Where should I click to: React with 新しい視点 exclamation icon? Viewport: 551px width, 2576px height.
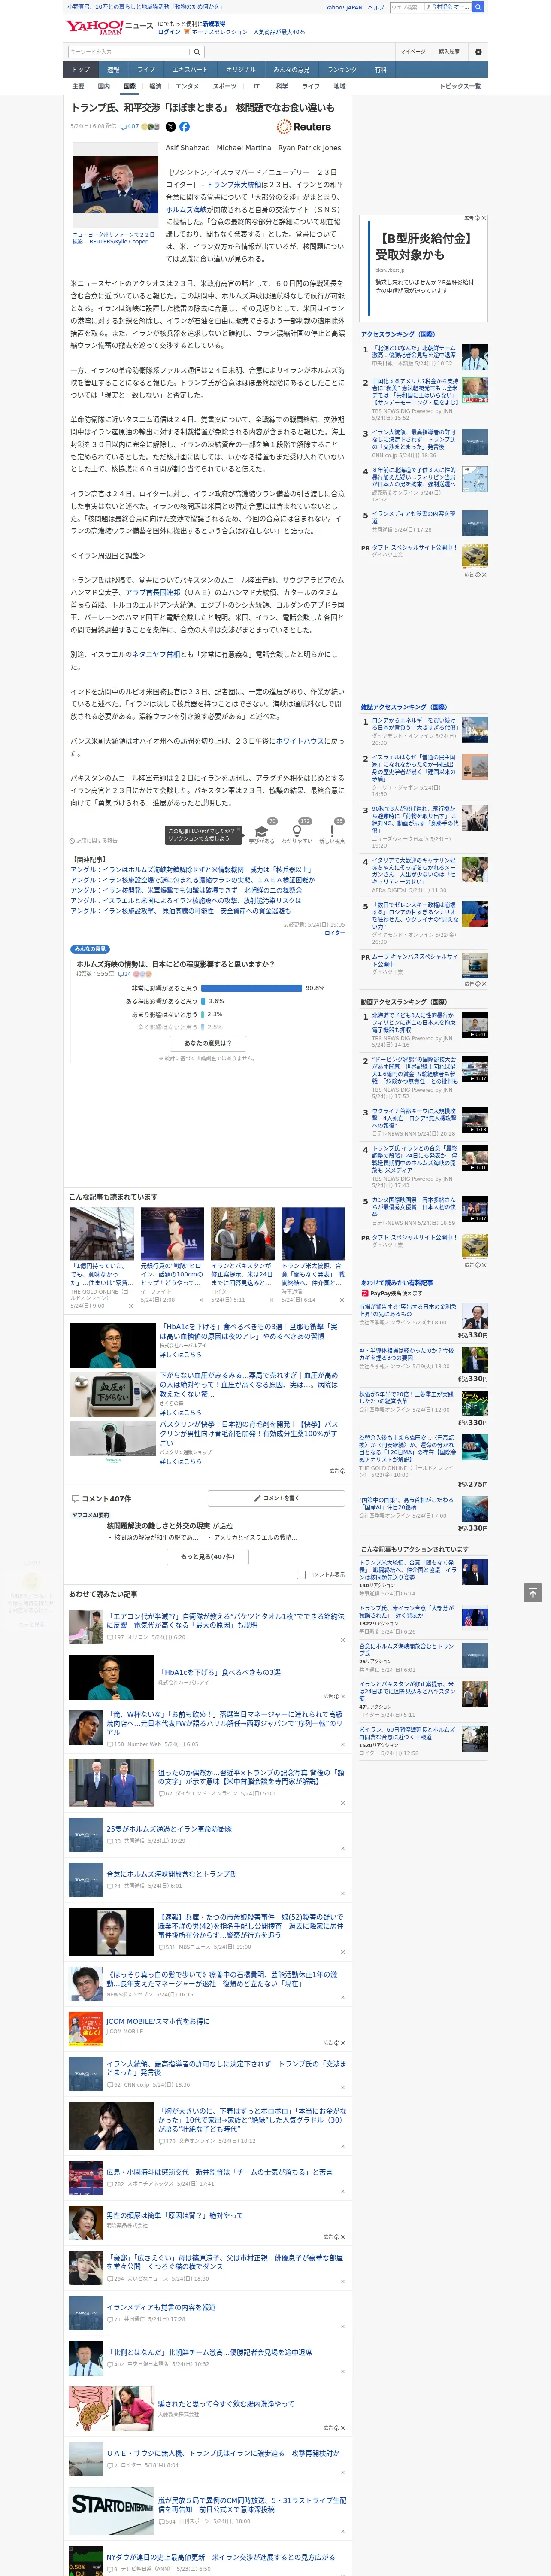[x=332, y=832]
